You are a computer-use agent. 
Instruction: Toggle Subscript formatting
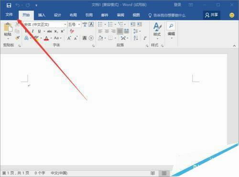(56, 31)
